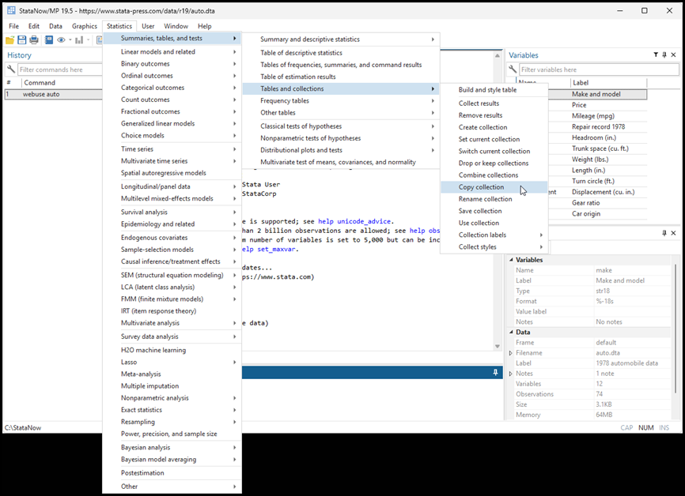Open the Edit menu
685x496 pixels.
34,26
